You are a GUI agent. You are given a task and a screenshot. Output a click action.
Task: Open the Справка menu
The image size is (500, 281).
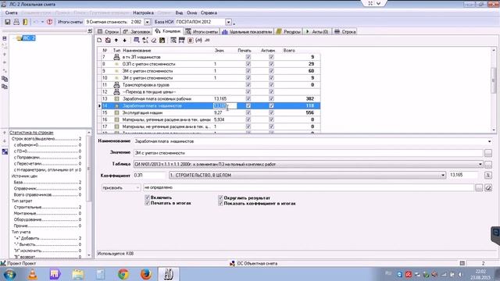pos(209,12)
